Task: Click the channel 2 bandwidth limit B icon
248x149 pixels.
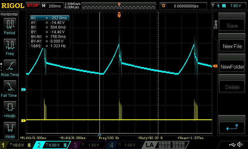Action: (x=65, y=145)
